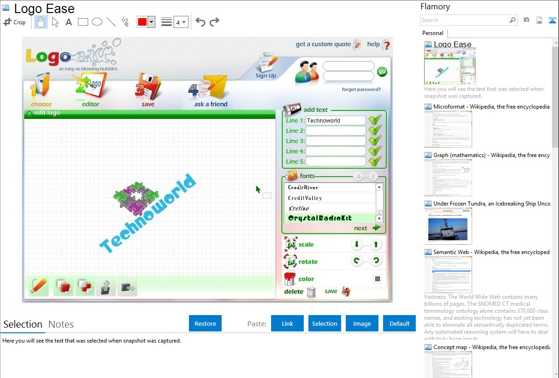The height and width of the screenshot is (378, 559).
Task: Click the Paste Selection button
Action: 324,323
